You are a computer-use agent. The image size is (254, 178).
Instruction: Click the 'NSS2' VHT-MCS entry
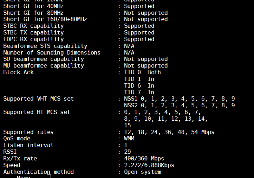131,105
